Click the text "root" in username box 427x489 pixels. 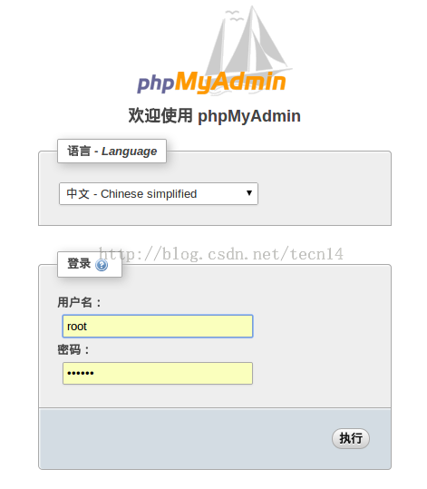point(77,327)
